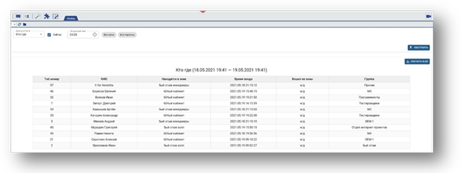Refresh using the circular arrows icon

[19, 25]
